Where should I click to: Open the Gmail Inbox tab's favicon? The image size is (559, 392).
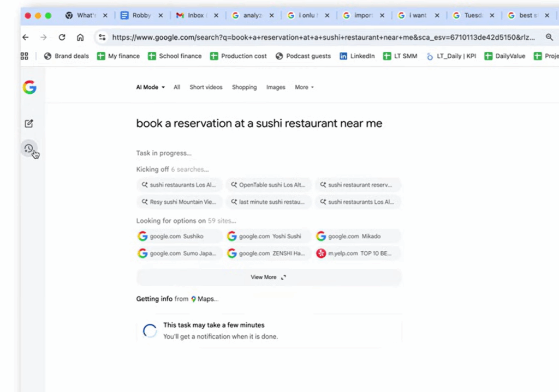click(x=179, y=15)
